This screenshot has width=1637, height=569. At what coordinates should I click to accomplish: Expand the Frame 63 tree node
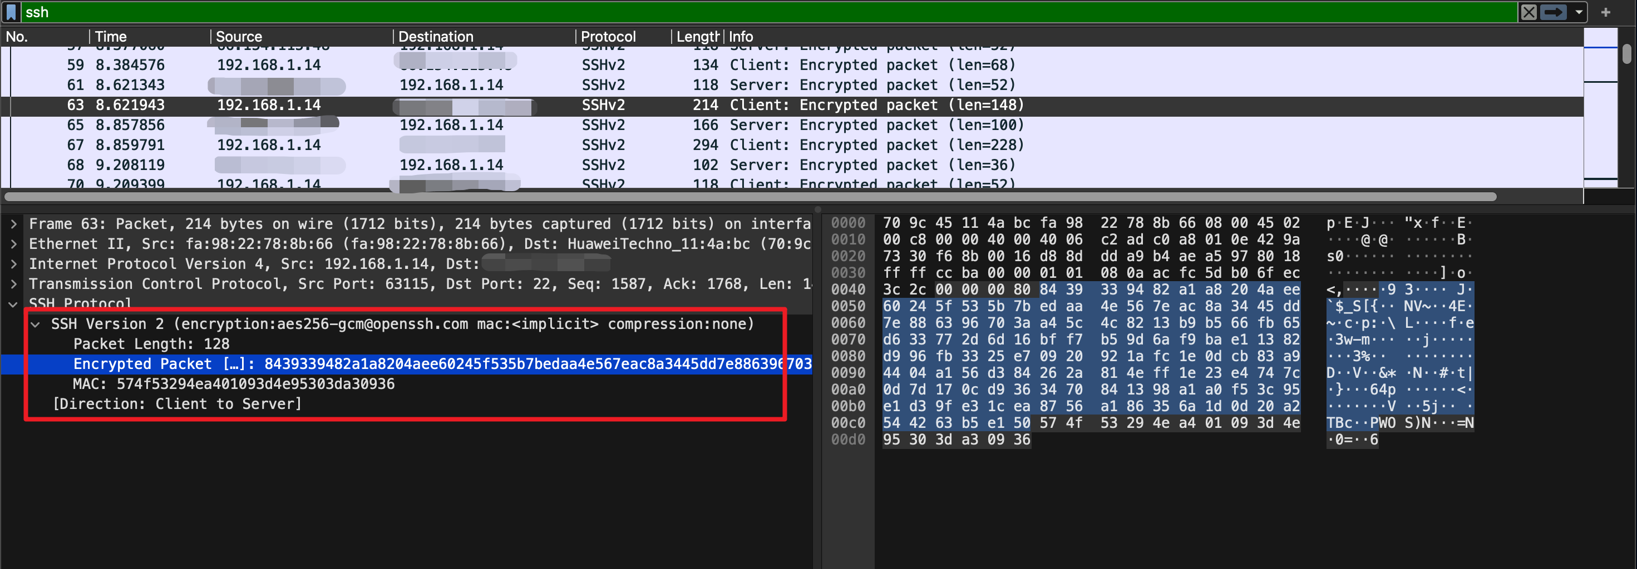point(13,224)
